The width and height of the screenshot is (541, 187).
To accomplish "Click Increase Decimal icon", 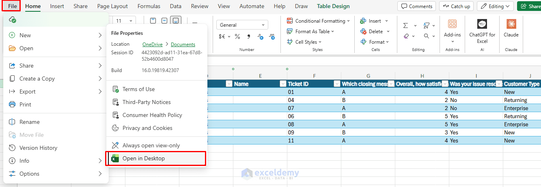I will [x=261, y=37].
